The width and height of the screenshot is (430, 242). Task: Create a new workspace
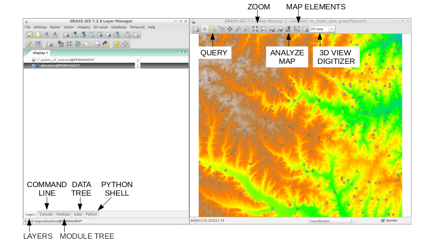tap(38, 35)
